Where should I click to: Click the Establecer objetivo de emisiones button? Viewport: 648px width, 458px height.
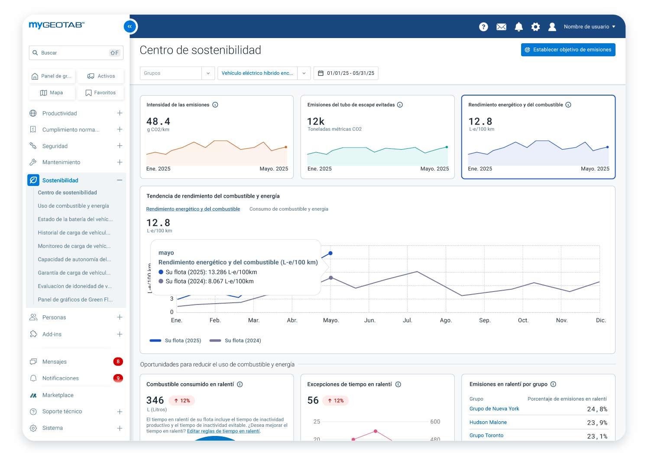pyautogui.click(x=568, y=49)
